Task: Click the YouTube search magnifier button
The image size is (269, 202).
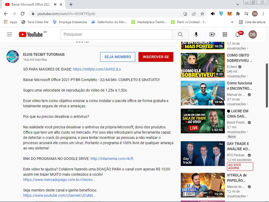Action: [x=180, y=34]
